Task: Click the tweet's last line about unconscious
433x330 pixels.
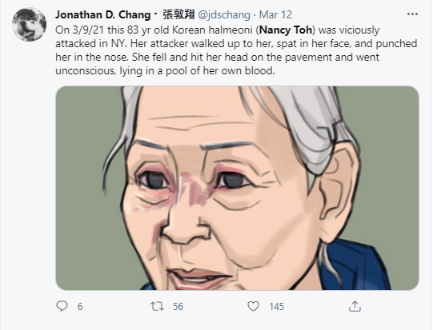Action: [x=165, y=71]
